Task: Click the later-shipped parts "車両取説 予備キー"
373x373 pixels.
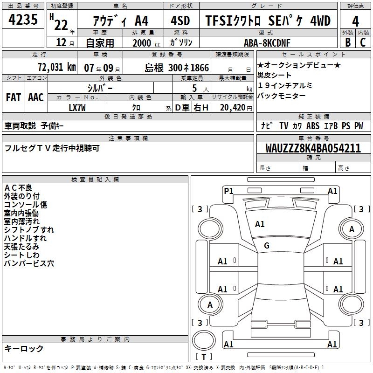Action: click(34, 125)
